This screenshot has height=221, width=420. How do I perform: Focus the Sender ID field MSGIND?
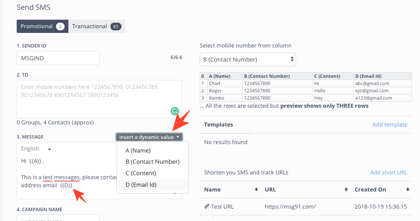58,58
